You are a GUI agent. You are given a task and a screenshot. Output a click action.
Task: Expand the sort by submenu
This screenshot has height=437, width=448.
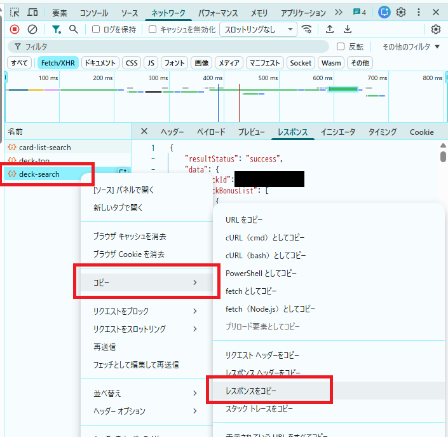coord(147,394)
